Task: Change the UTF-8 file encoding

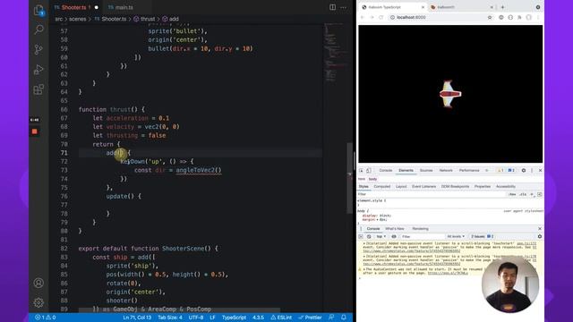Action: 196,318
